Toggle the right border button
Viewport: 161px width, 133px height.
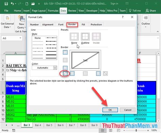99,74
